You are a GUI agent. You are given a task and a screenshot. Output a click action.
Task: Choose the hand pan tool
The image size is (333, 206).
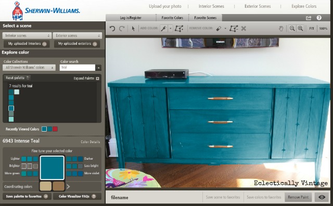click(281, 29)
